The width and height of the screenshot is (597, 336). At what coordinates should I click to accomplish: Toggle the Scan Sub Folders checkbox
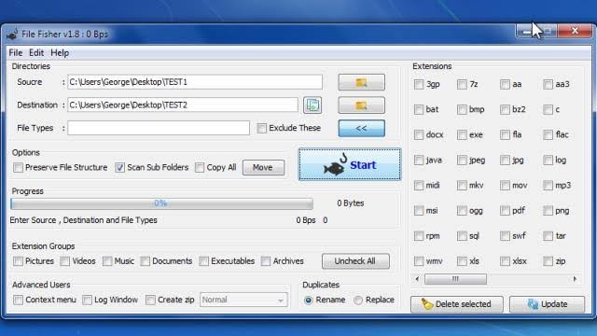pyautogui.click(x=119, y=168)
